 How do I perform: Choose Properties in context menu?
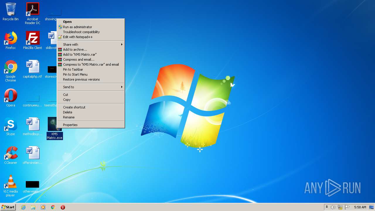coord(91,125)
